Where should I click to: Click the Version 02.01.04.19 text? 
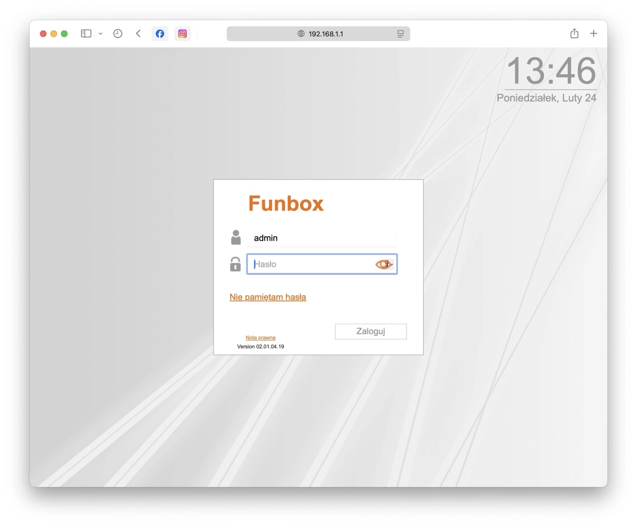click(x=260, y=347)
